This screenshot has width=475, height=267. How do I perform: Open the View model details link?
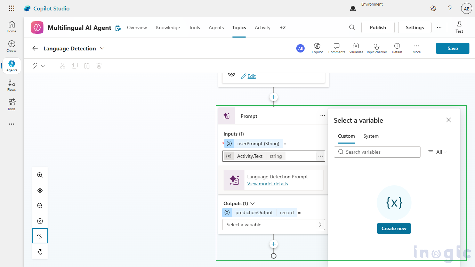(267, 184)
